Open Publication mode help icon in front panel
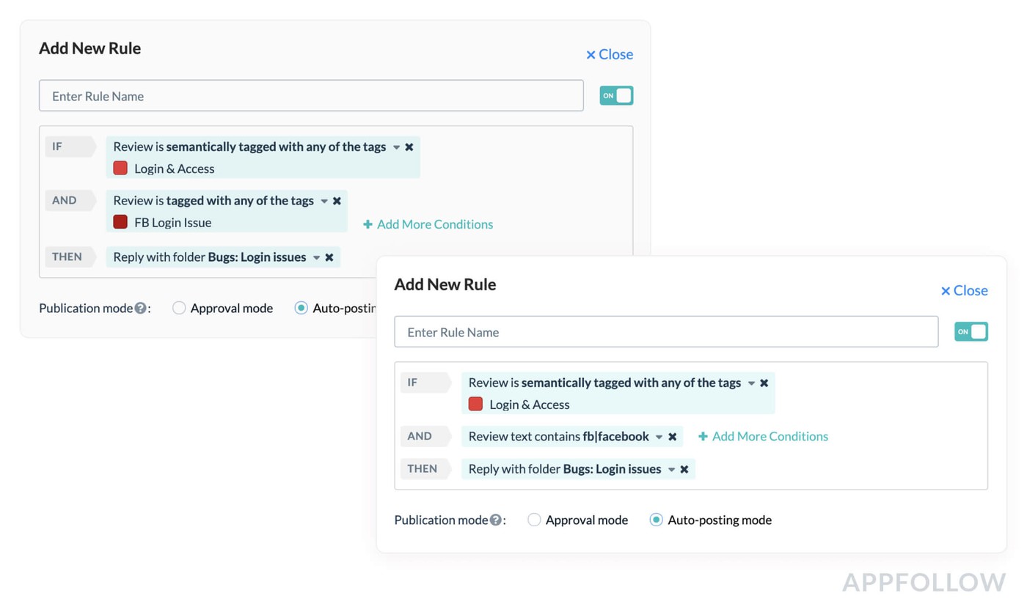 [x=496, y=520]
